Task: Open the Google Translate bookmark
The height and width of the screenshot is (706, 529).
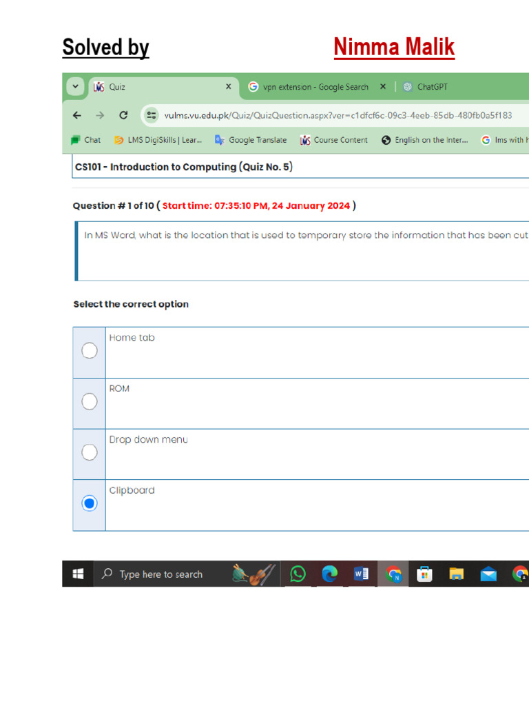Action: click(x=251, y=140)
